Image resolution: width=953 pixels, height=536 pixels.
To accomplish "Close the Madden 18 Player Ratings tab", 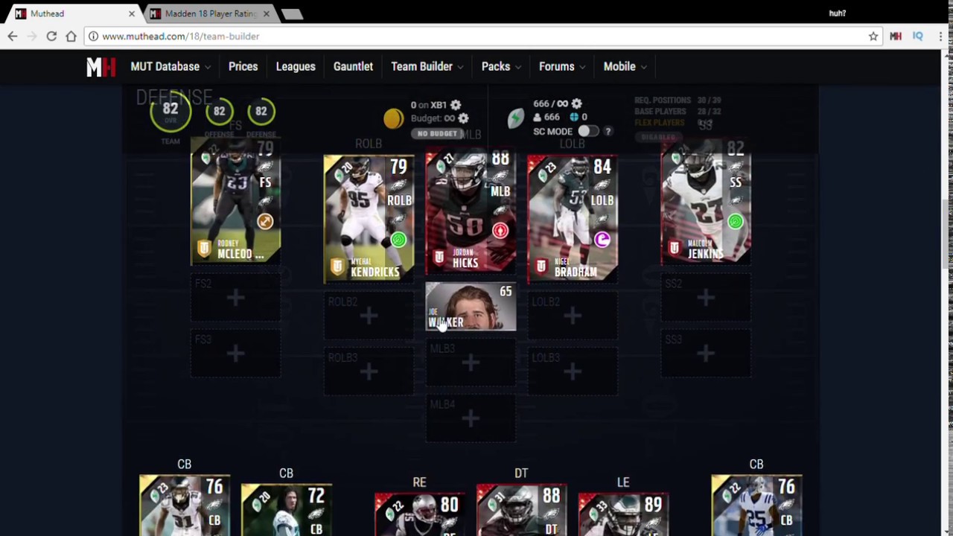I will pyautogui.click(x=266, y=13).
